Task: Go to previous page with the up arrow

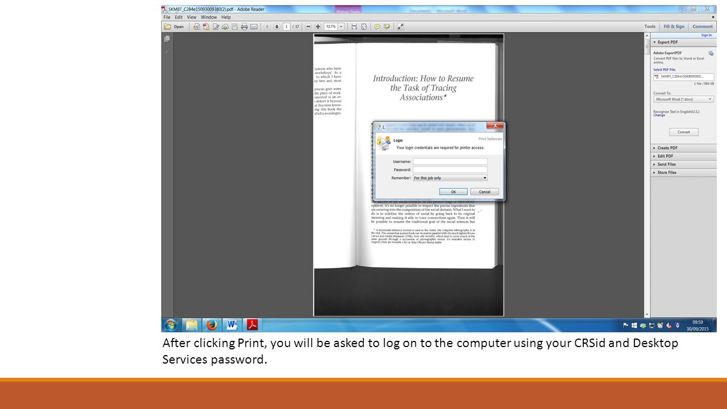Action: 267,27
